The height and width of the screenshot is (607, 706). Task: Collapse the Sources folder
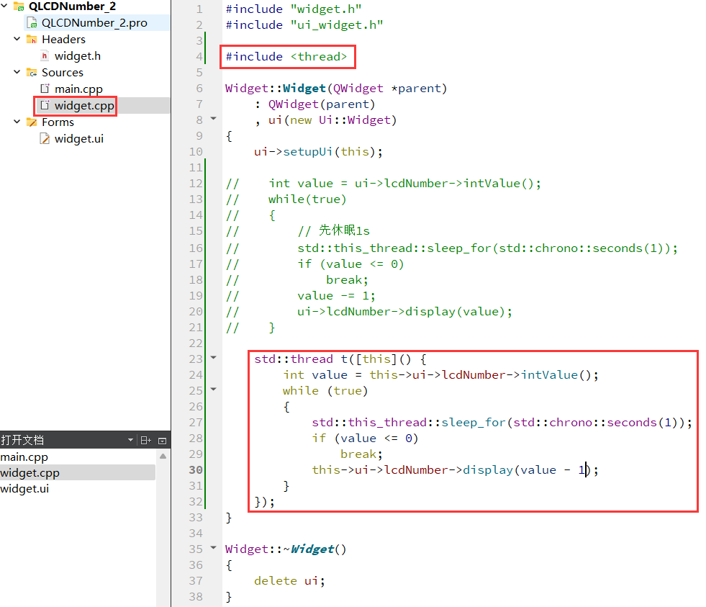(x=17, y=72)
